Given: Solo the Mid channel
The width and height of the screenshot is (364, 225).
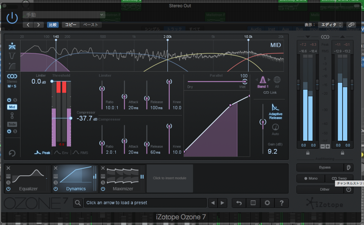Looking at the screenshot, I should pos(15,100).
